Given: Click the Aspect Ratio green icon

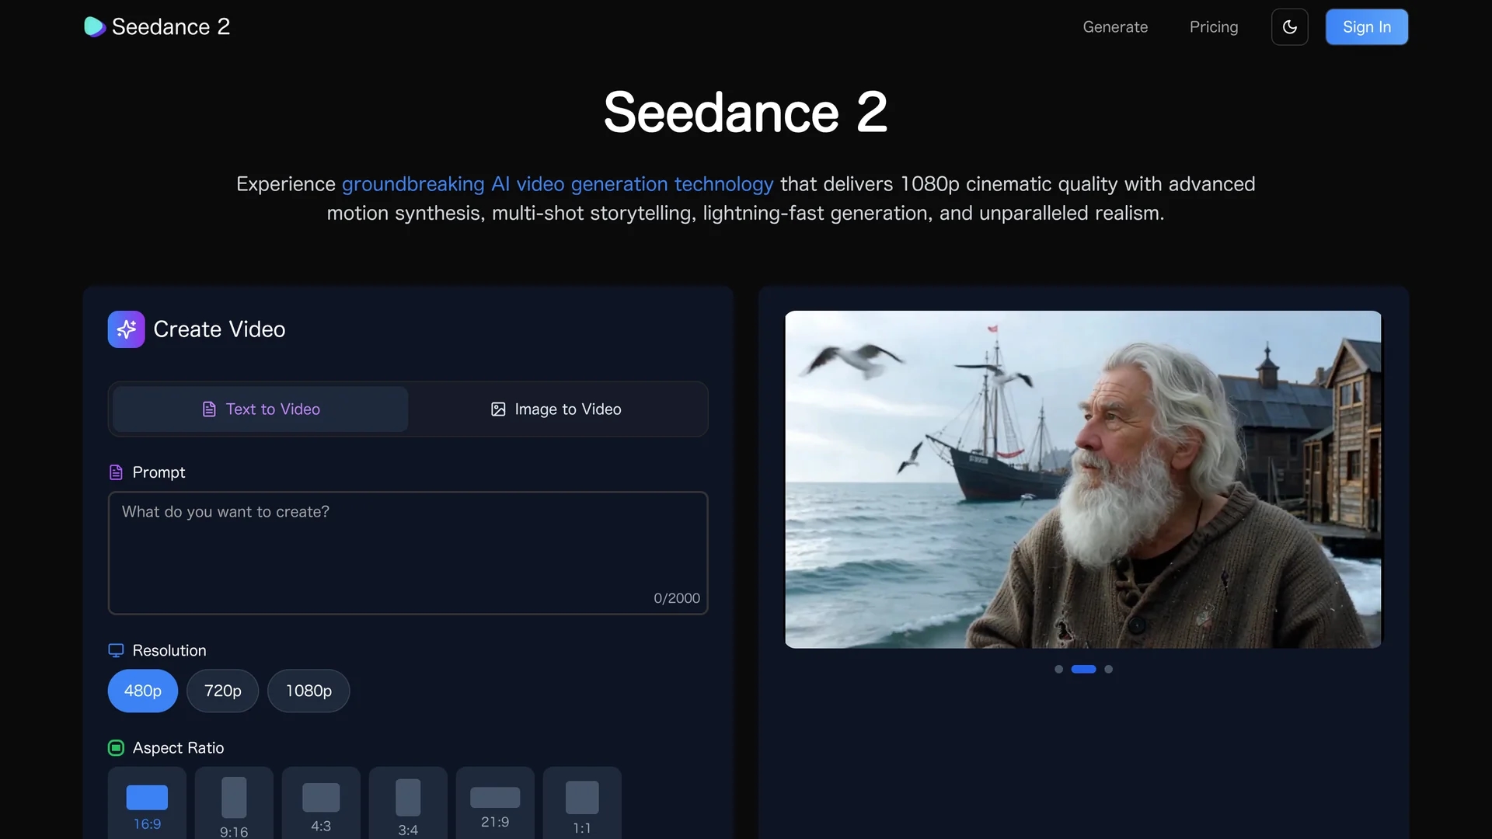Looking at the screenshot, I should [116, 748].
